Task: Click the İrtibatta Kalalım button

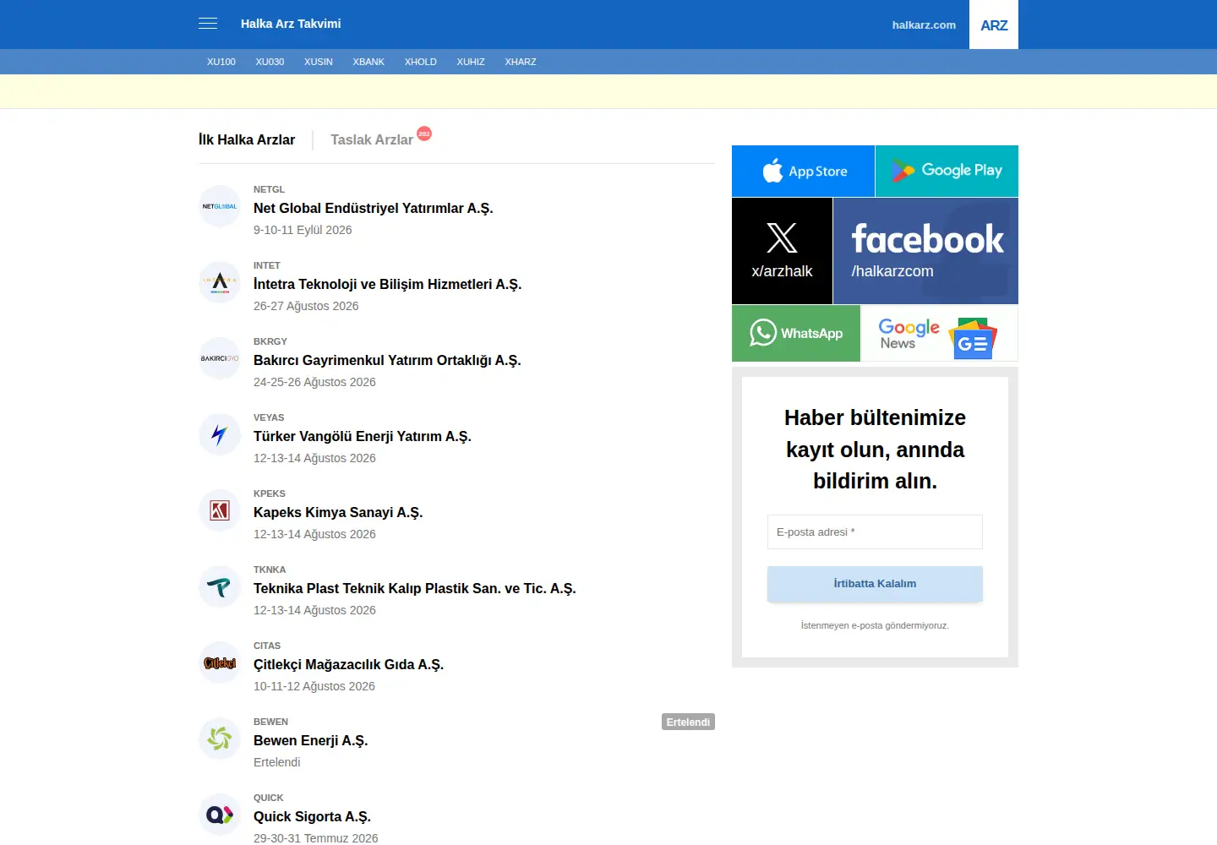Action: pos(875,584)
